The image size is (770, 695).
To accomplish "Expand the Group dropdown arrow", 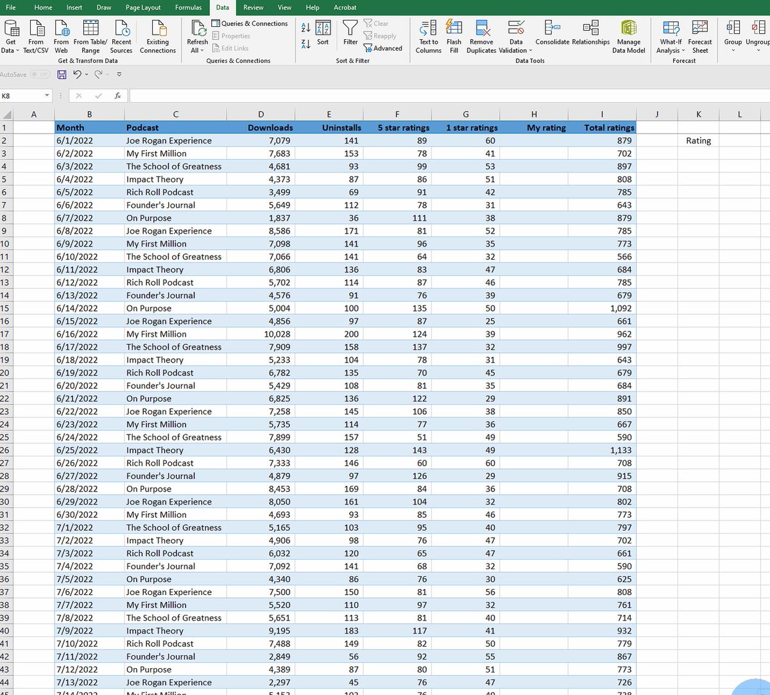I will pos(733,51).
